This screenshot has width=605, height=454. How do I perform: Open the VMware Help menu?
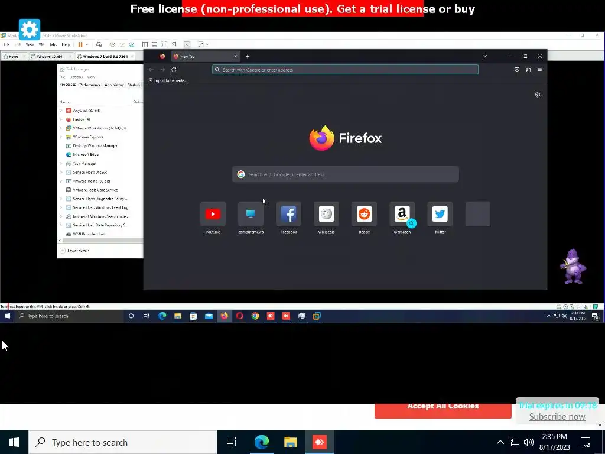click(66, 45)
